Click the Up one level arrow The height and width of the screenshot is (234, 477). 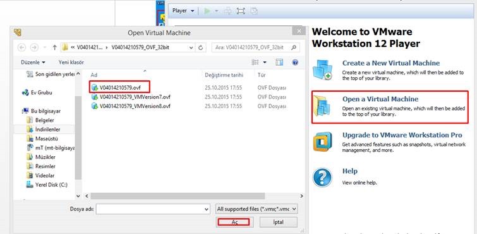coord(55,47)
